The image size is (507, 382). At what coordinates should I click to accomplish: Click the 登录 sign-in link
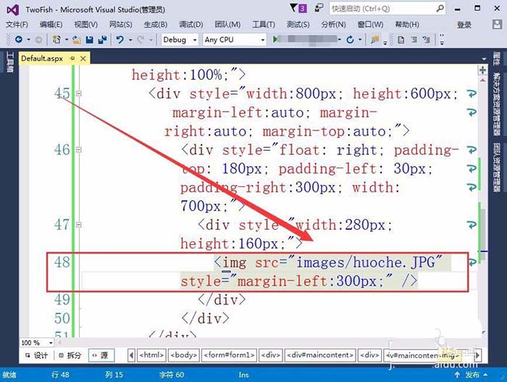(464, 25)
